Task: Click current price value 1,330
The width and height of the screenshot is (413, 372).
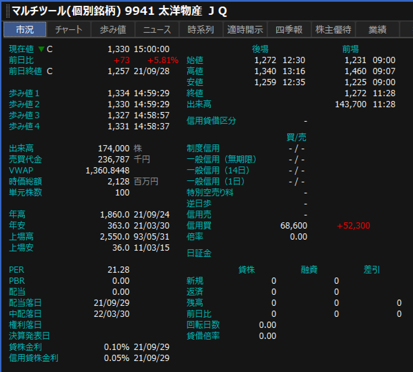Action: click(x=118, y=49)
